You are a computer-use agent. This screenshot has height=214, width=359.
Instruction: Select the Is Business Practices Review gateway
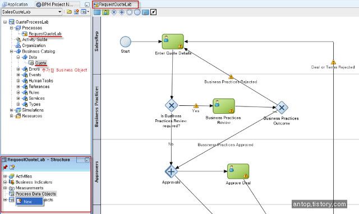[172, 105]
